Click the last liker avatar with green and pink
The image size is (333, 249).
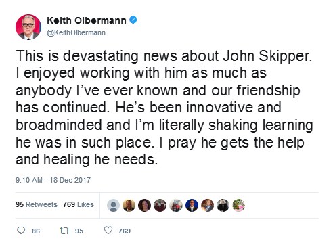(x=239, y=205)
